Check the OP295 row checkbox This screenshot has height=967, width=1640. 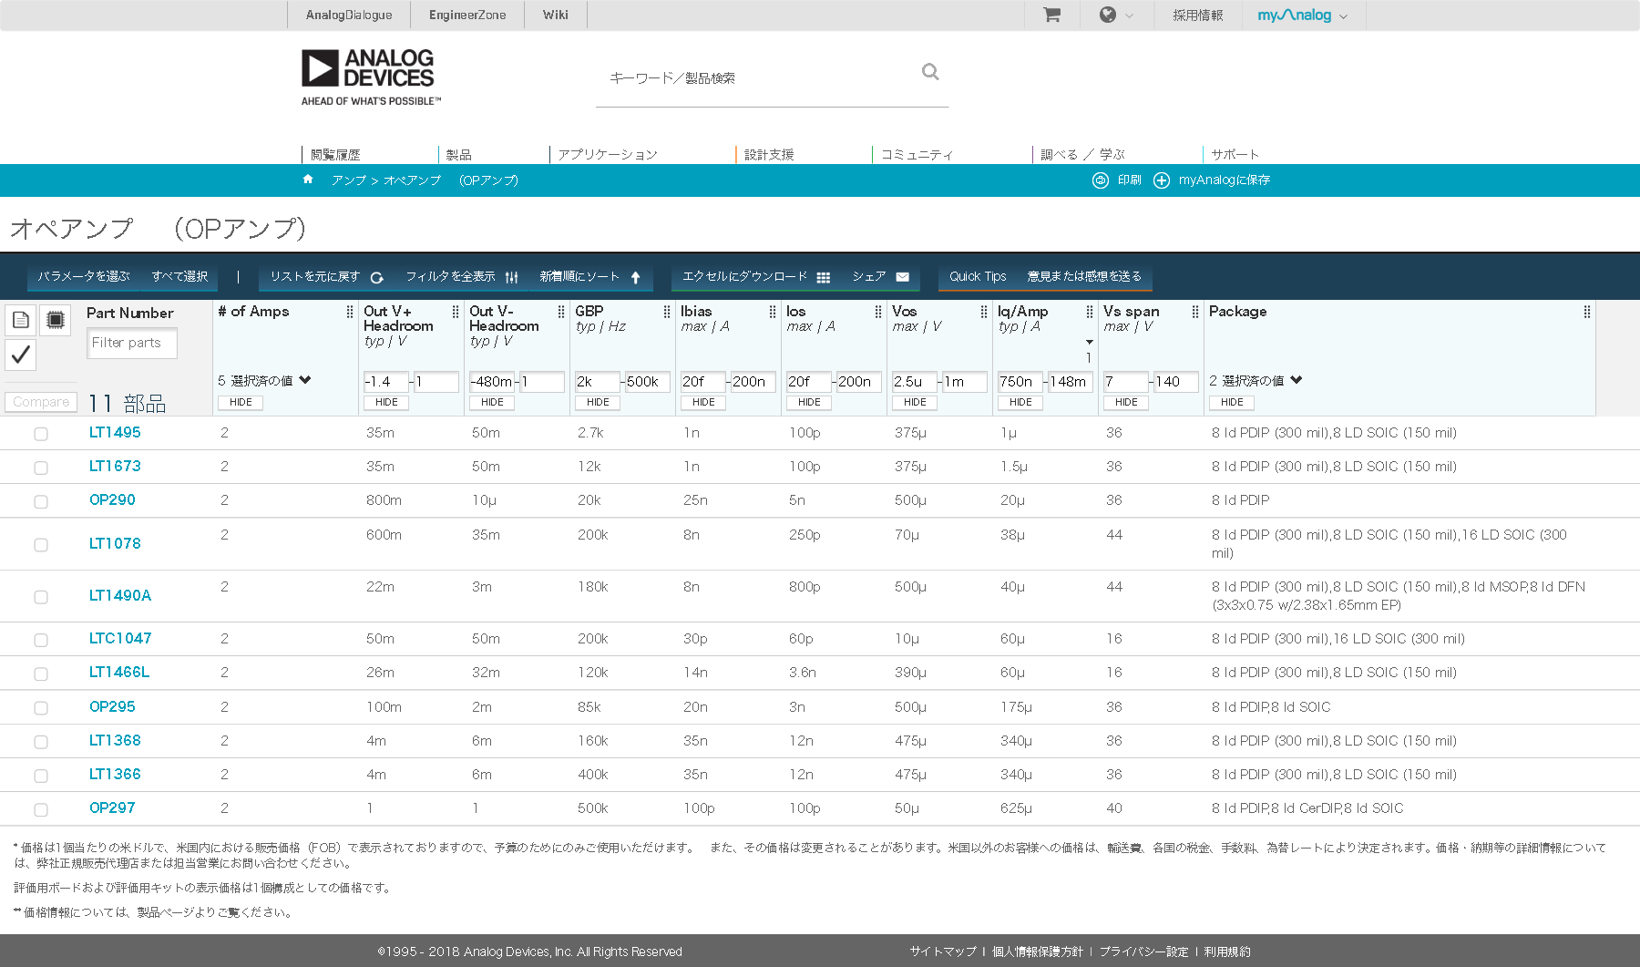(x=41, y=708)
